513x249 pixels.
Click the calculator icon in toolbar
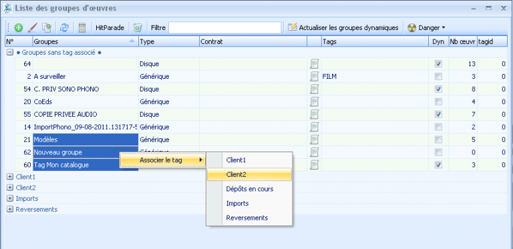point(82,28)
